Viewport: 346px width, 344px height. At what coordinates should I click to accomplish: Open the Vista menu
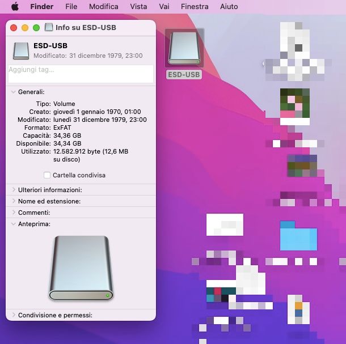[138, 7]
